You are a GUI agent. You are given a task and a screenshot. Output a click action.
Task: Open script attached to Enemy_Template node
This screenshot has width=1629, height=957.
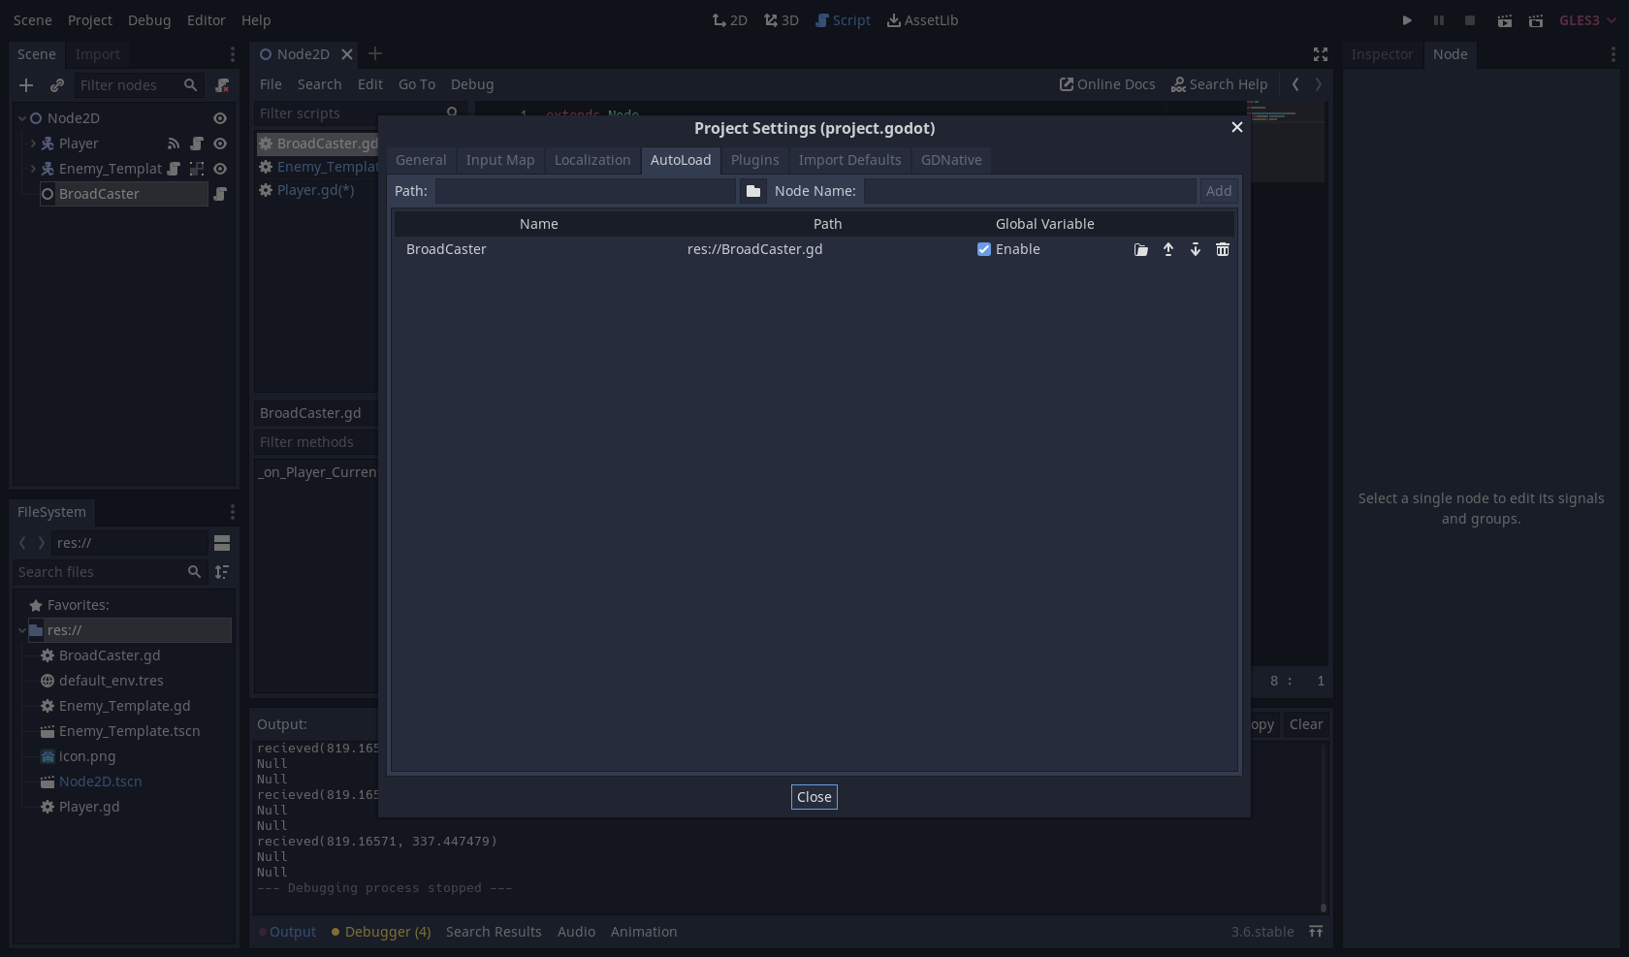click(174, 169)
